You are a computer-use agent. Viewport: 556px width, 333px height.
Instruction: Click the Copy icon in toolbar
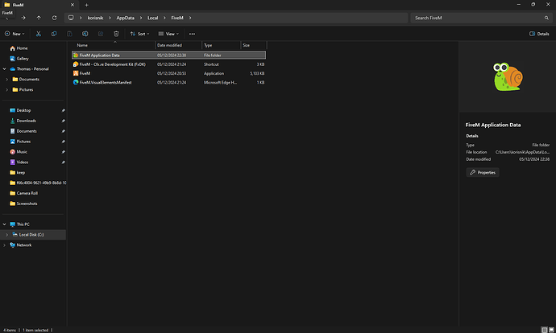(54, 34)
